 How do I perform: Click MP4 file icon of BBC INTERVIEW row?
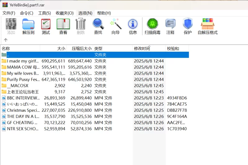pyautogui.click(x=4, y=98)
